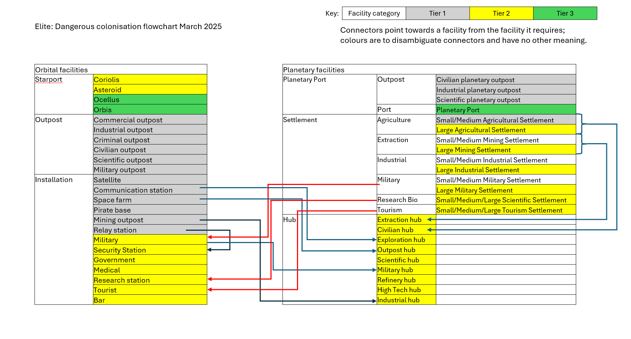Select the Starport category label

49,79
